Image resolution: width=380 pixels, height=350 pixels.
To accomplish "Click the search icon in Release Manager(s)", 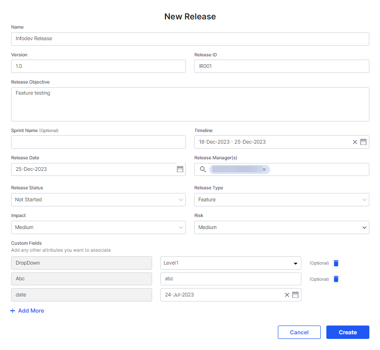I will click(x=202, y=169).
